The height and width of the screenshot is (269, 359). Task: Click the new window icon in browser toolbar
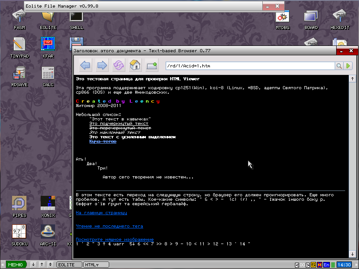151,66
